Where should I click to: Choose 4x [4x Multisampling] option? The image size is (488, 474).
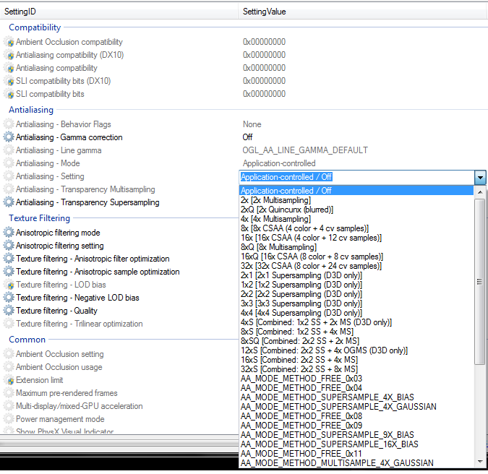point(356,219)
